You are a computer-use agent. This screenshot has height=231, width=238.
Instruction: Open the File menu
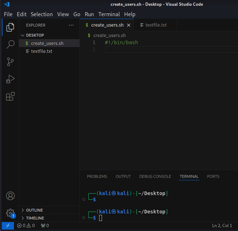[8, 14]
